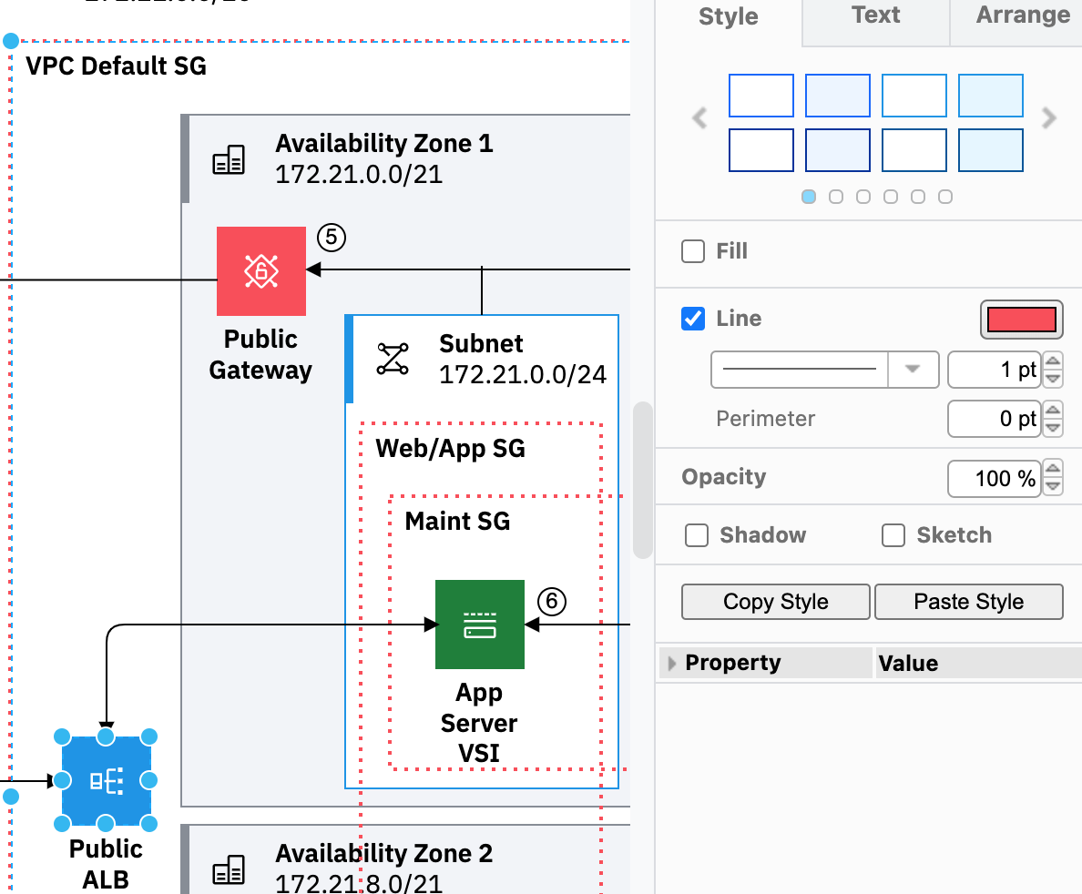This screenshot has height=894, width=1082.
Task: Apply second light-blue preset in bottom row
Action: 838,149
